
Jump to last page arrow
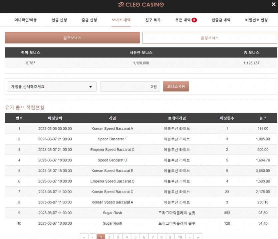pyautogui.click(x=198, y=237)
